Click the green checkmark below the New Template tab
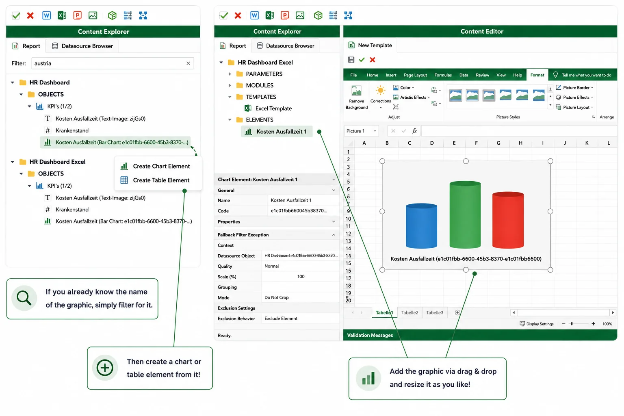 [x=362, y=60]
